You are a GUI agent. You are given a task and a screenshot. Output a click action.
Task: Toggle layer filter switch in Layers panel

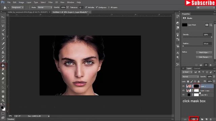215,72
